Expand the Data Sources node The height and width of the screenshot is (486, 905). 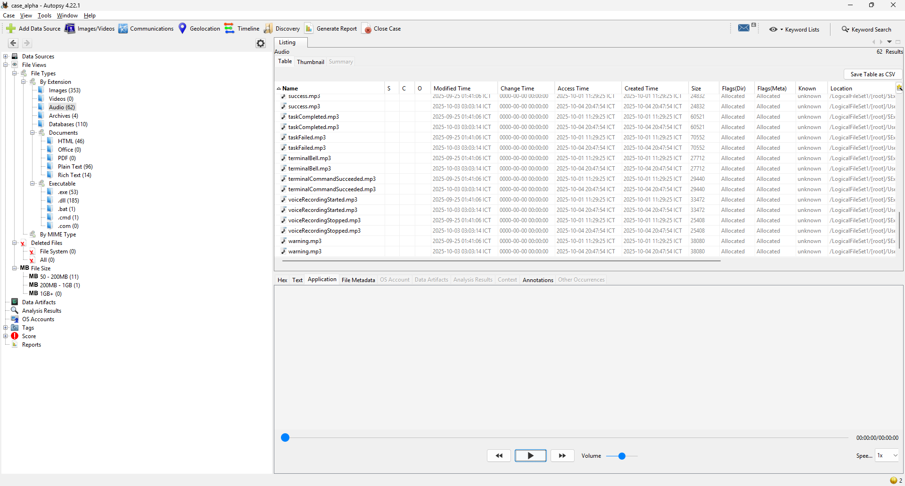click(6, 56)
